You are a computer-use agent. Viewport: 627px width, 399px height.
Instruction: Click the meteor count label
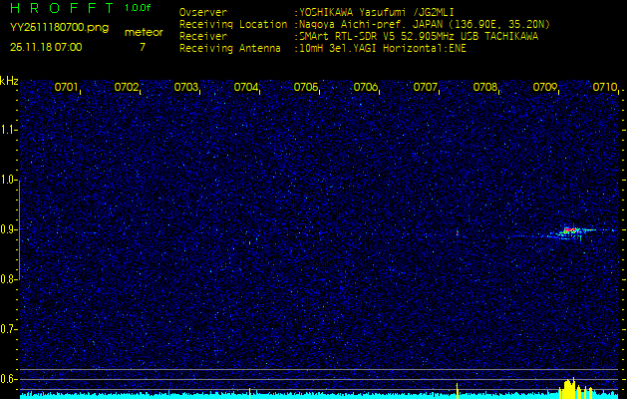pyautogui.click(x=144, y=32)
